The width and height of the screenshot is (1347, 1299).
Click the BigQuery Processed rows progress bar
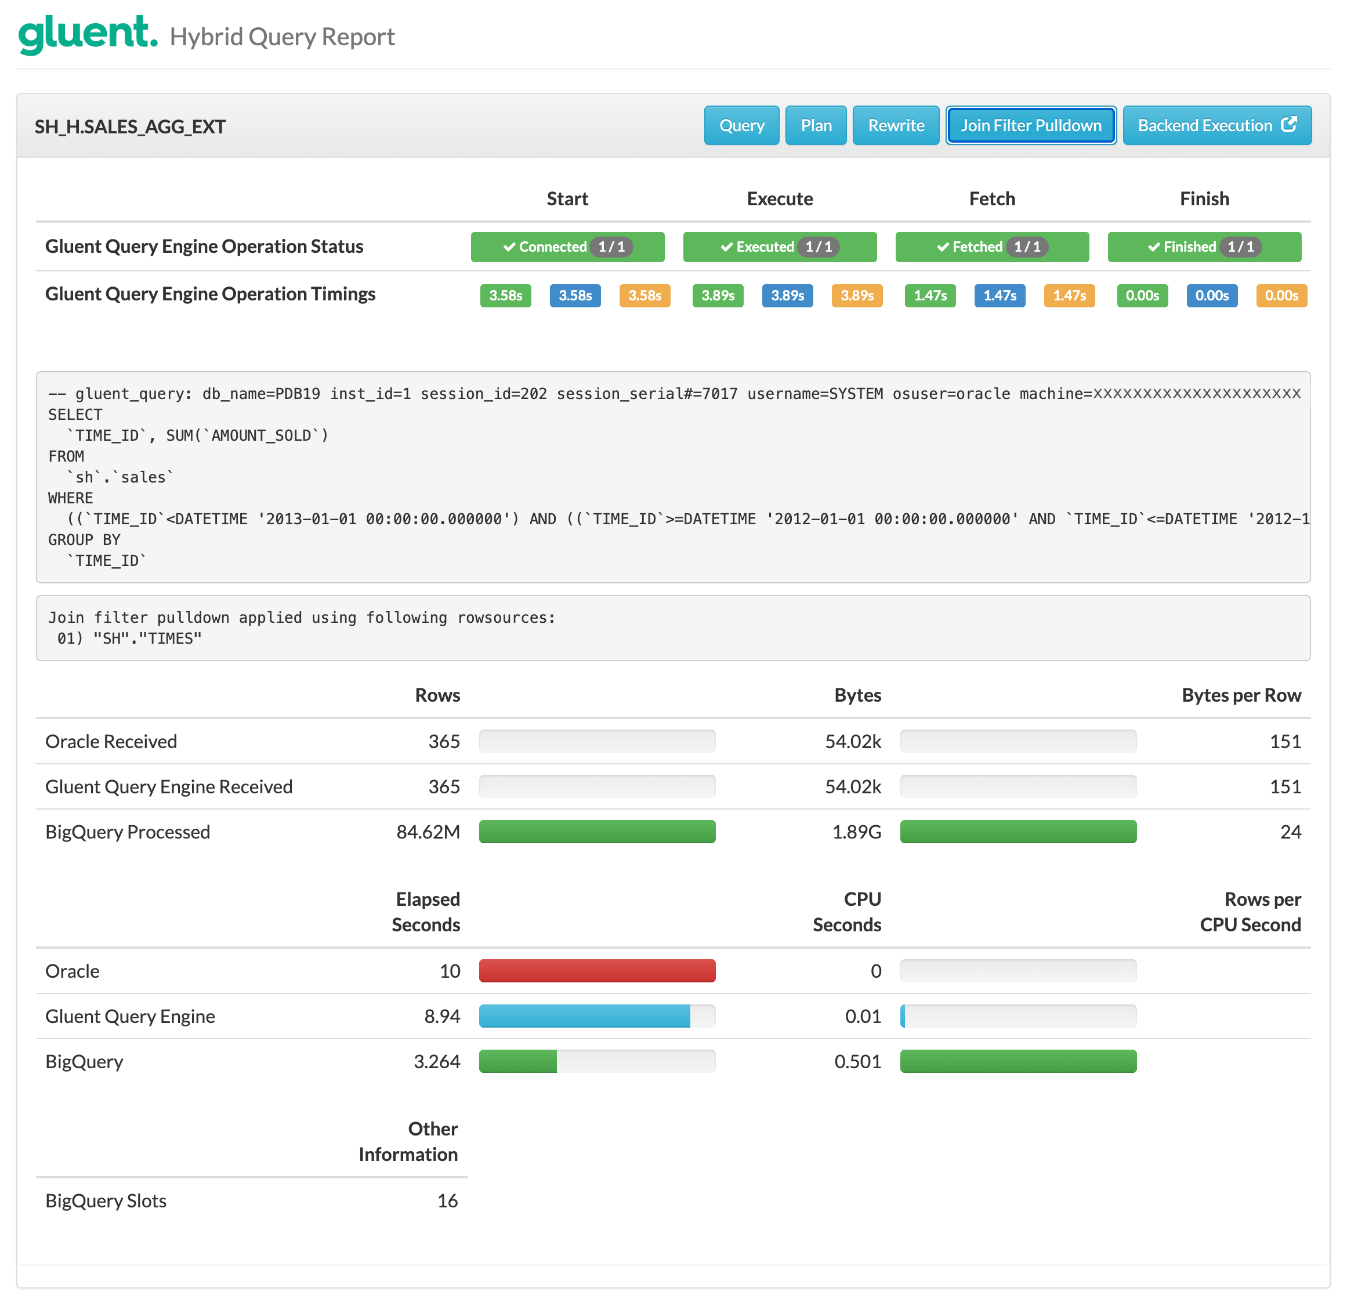(597, 831)
